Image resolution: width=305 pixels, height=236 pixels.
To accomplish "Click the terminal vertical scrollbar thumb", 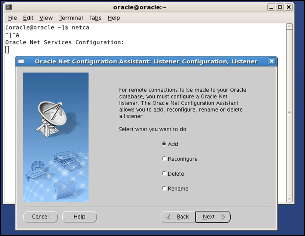I will (x=289, y=113).
